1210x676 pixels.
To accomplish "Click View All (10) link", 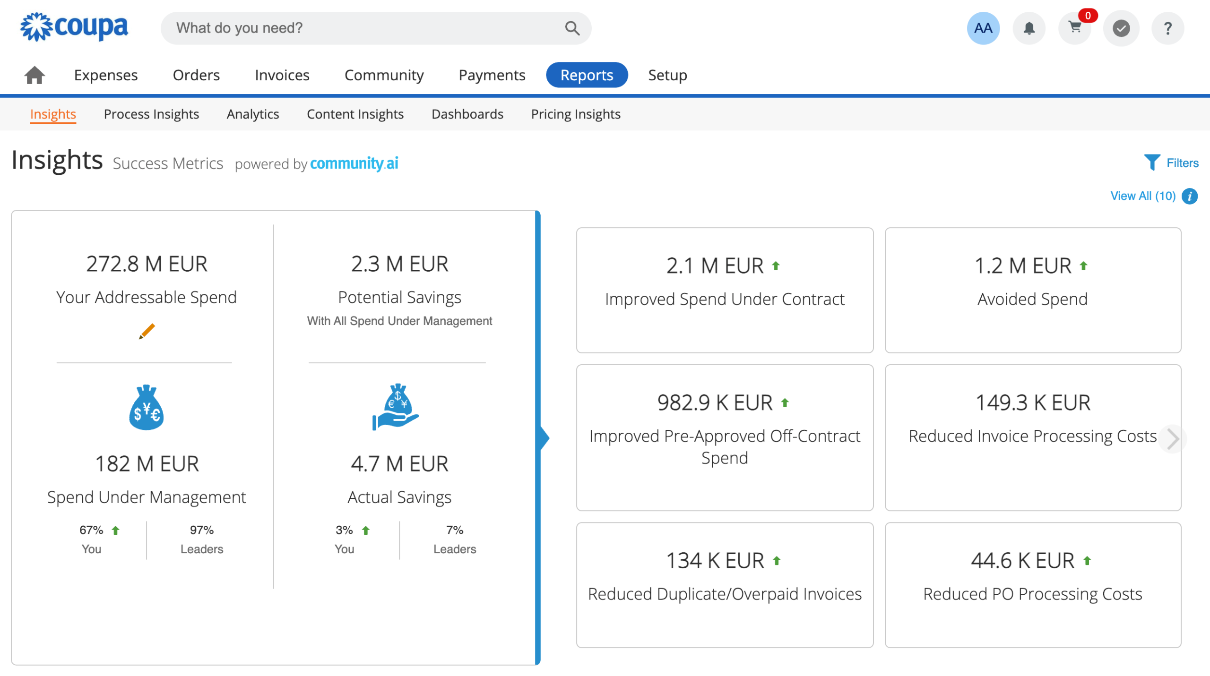I will pyautogui.click(x=1143, y=196).
